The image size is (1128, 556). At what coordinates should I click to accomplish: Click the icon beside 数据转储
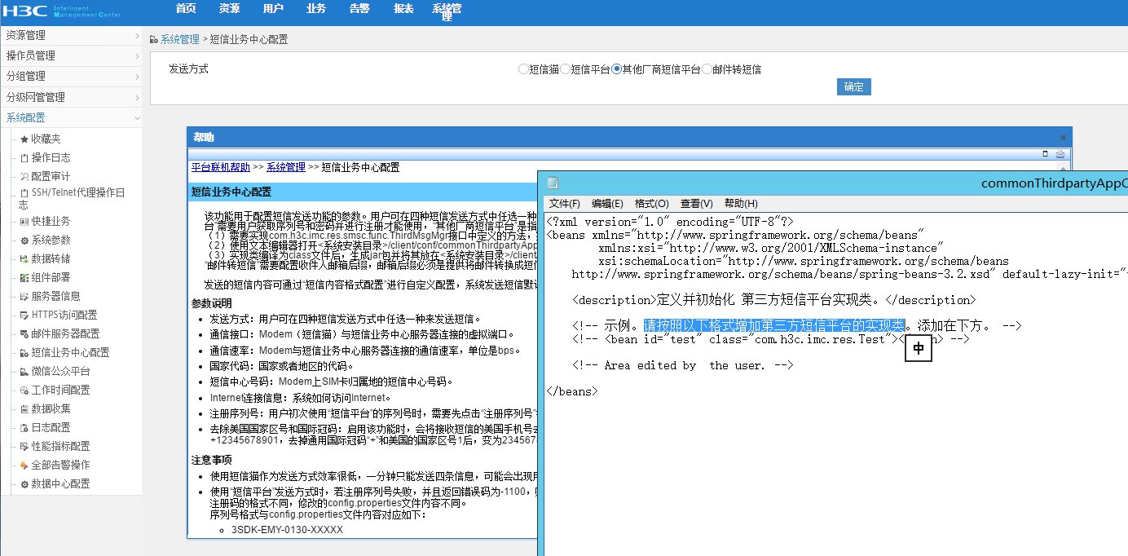tap(24, 259)
